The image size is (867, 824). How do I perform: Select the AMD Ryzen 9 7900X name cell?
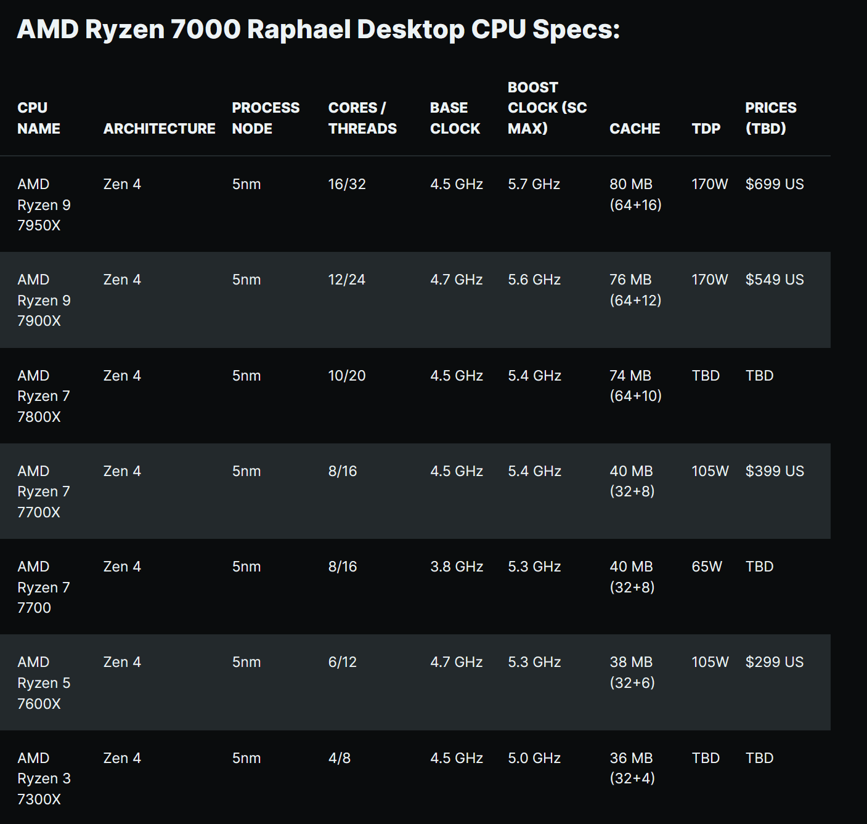[44, 300]
